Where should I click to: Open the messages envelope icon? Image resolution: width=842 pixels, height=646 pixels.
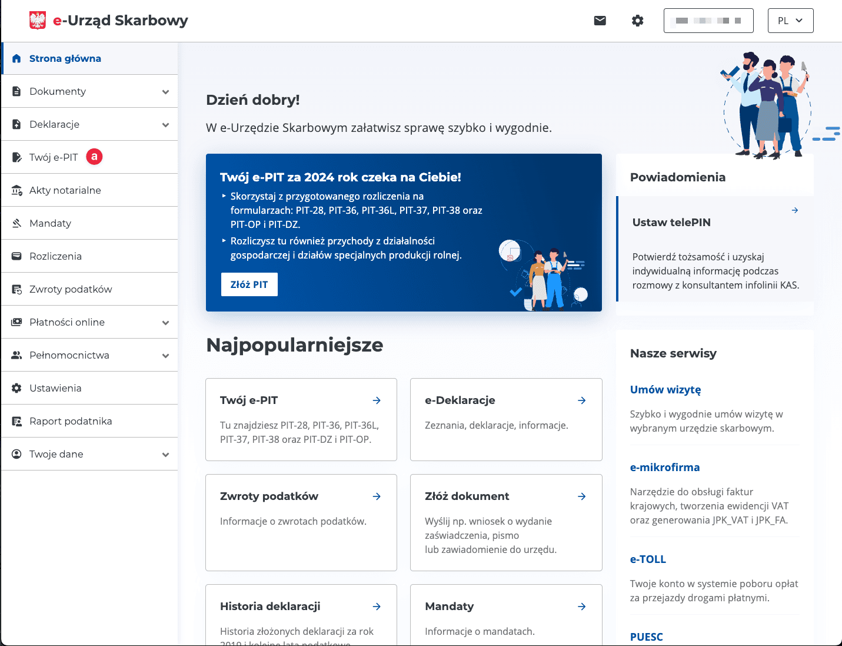pos(600,21)
